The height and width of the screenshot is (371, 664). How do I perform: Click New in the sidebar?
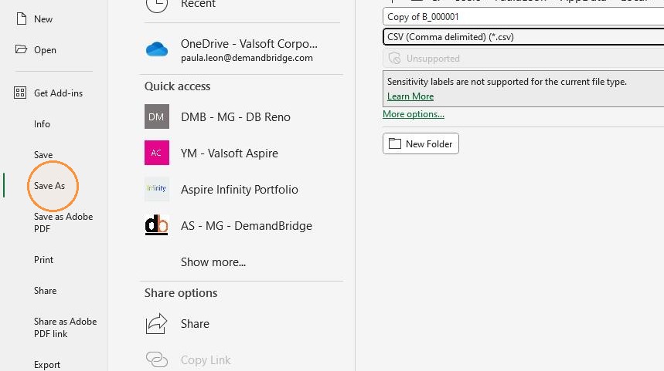(x=43, y=19)
